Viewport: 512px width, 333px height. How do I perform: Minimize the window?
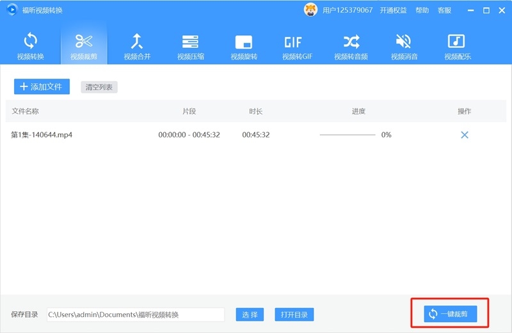(x=470, y=10)
